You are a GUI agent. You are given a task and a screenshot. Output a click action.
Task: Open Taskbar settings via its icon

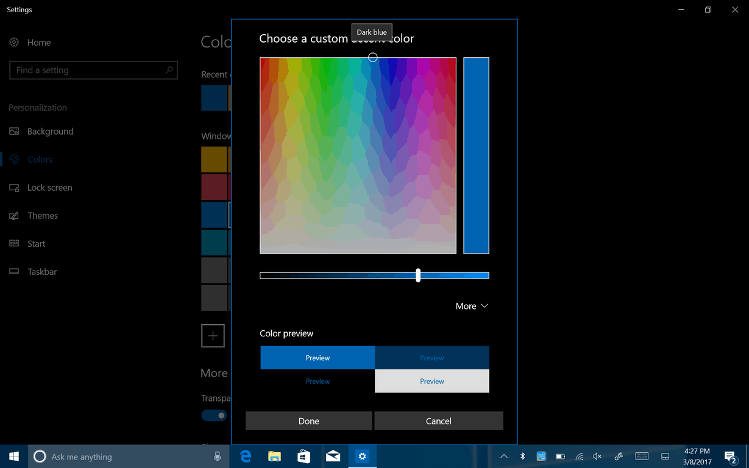(15, 271)
